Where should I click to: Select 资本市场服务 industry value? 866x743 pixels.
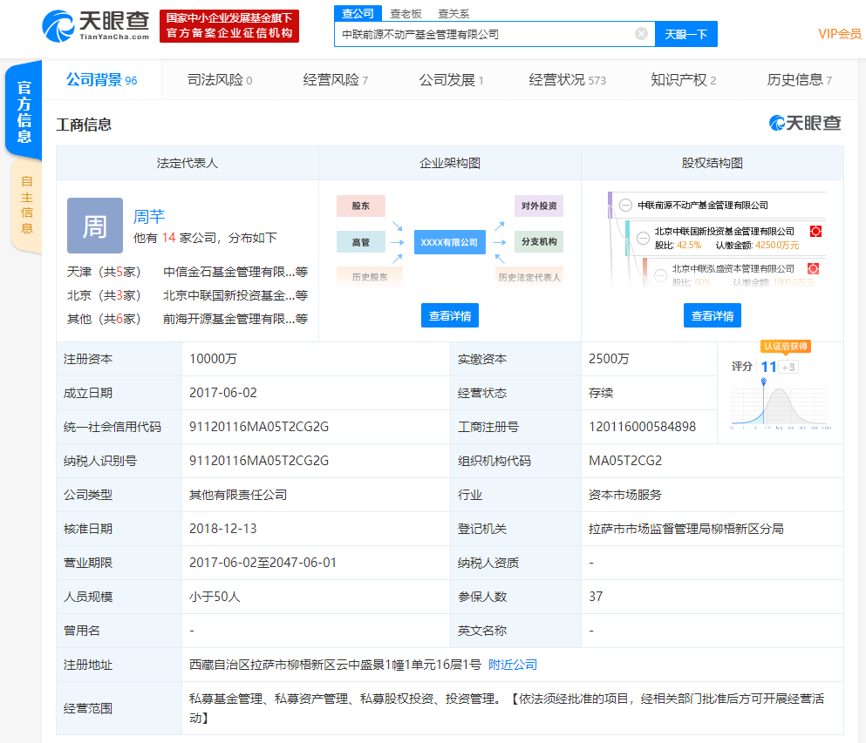click(625, 495)
